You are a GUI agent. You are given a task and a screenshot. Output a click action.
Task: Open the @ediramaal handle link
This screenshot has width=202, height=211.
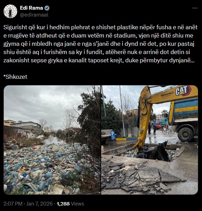coord(34,15)
